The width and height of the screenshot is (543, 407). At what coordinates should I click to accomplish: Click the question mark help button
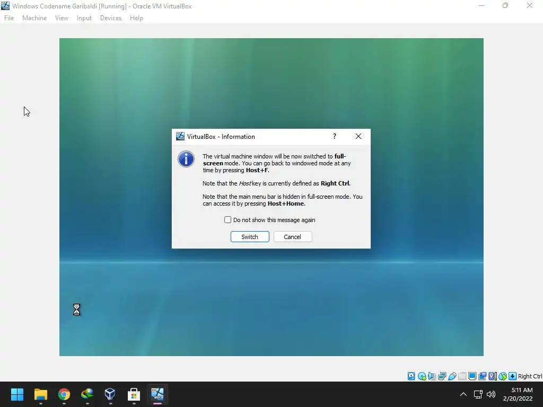[x=335, y=136]
